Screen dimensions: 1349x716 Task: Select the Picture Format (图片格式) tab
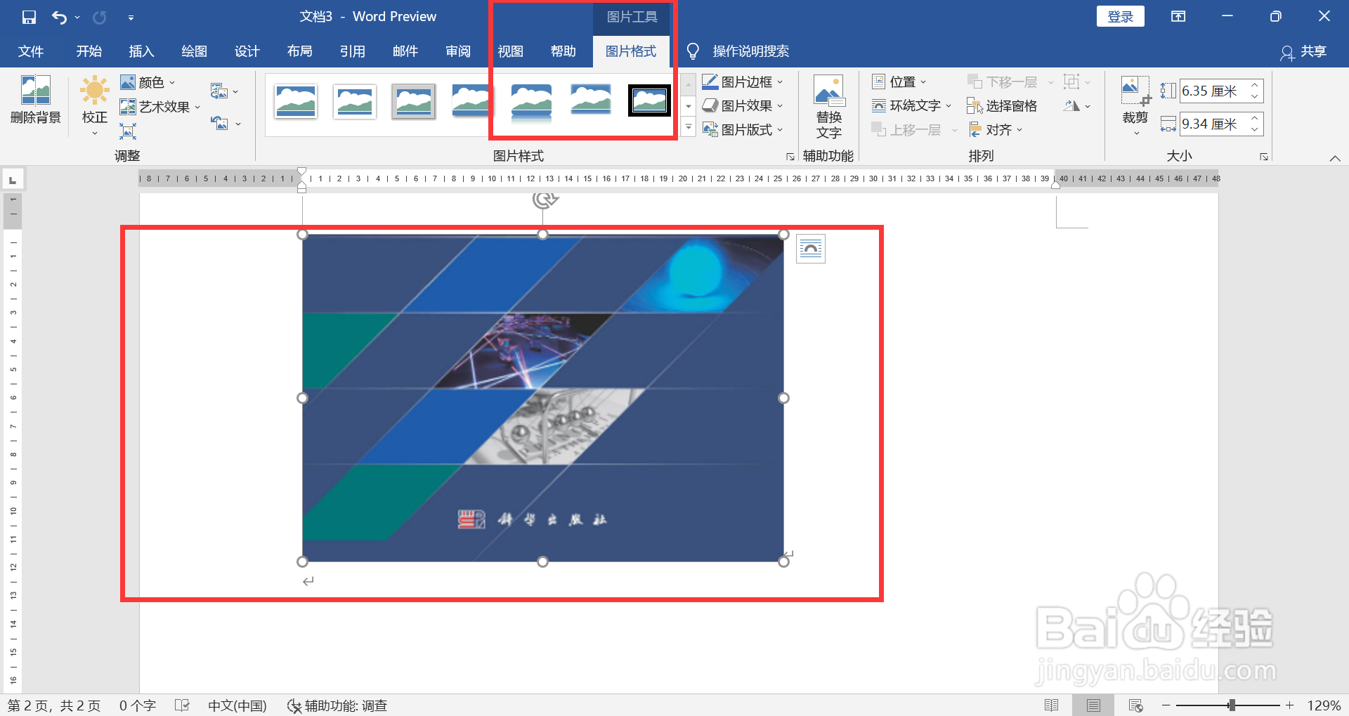pyautogui.click(x=631, y=51)
